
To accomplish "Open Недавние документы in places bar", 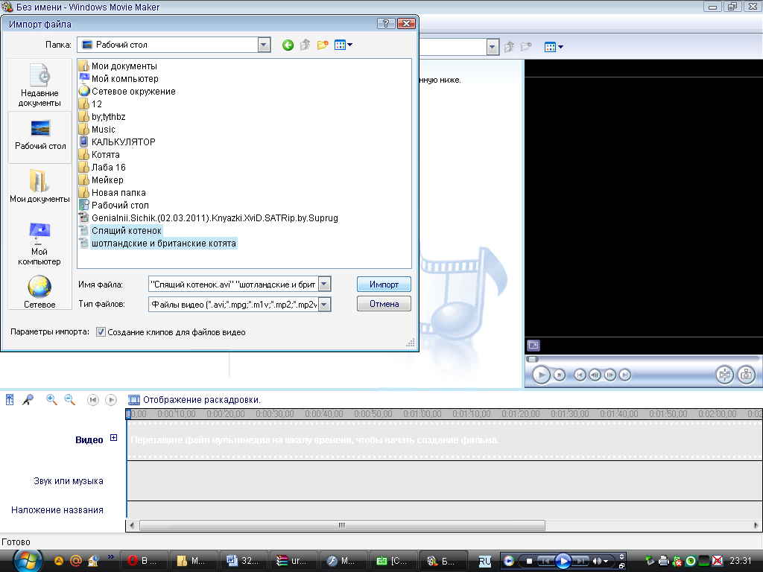I will pos(40,85).
